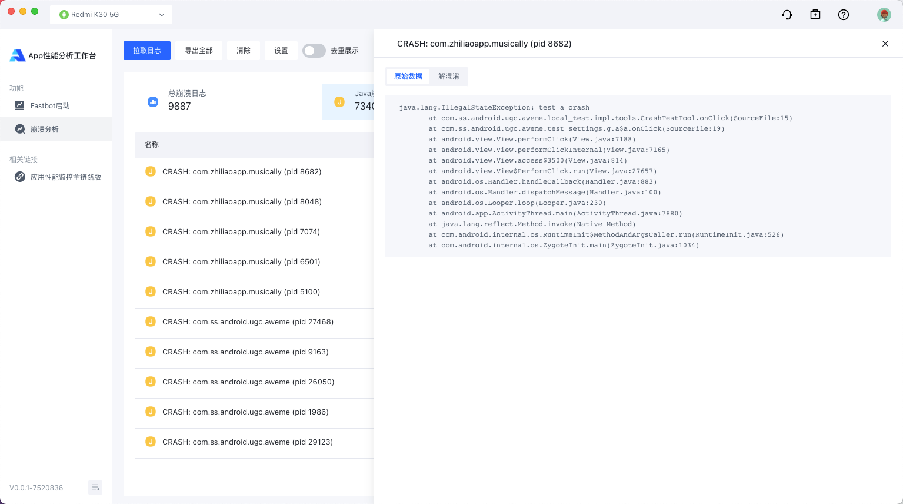Select the 总崩溃日志 9887 card
The image size is (903, 504).
click(x=228, y=102)
